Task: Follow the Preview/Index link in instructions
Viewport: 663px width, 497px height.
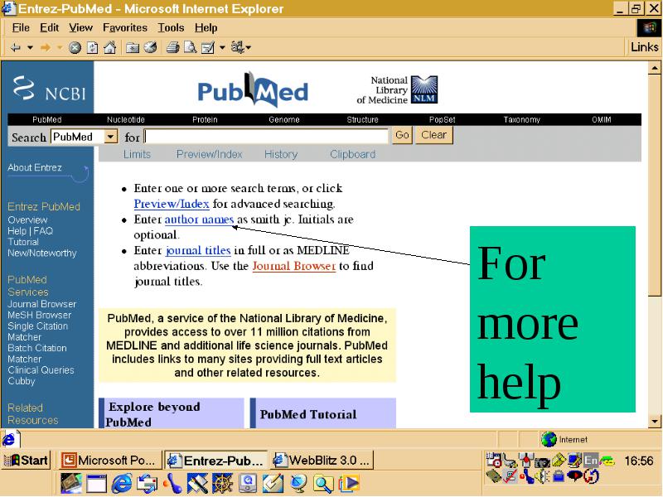Action: (172, 204)
